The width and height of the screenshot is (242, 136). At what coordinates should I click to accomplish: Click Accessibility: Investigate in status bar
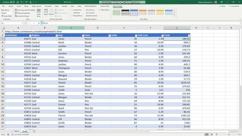pos(20,134)
